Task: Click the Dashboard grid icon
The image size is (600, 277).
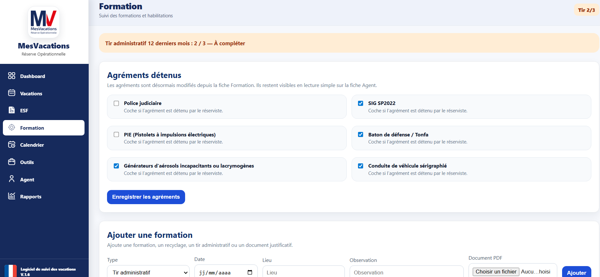Action: 12,76
